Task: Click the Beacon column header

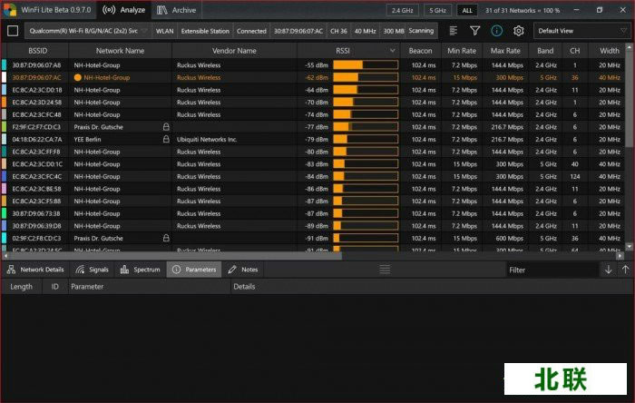Action: click(420, 51)
